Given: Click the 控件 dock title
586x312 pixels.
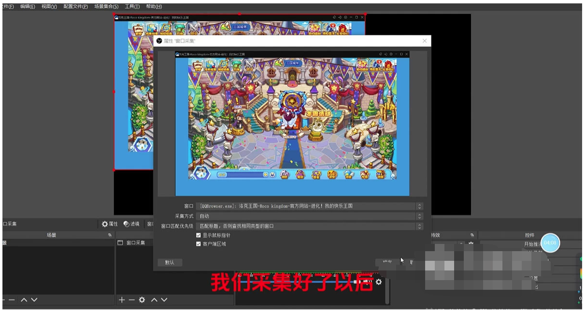Looking at the screenshot, I should [530, 235].
